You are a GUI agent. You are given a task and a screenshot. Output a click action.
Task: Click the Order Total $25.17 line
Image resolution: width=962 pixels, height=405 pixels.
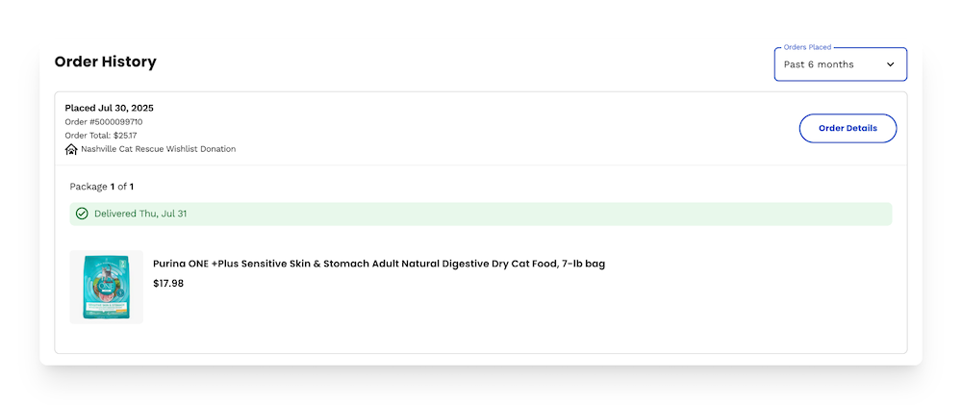[x=101, y=136]
